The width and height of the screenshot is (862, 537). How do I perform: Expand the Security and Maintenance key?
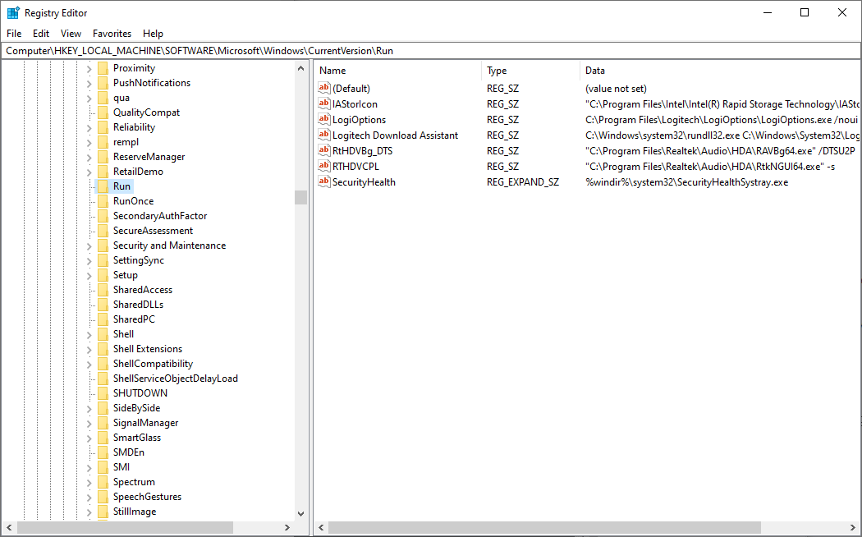[x=89, y=246]
